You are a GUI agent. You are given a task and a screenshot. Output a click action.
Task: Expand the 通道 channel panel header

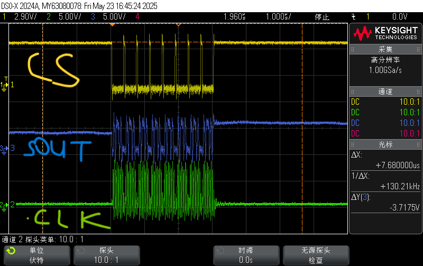(385, 91)
